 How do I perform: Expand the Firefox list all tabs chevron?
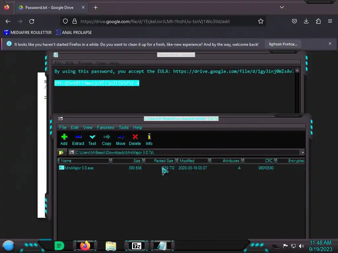coord(282,7)
